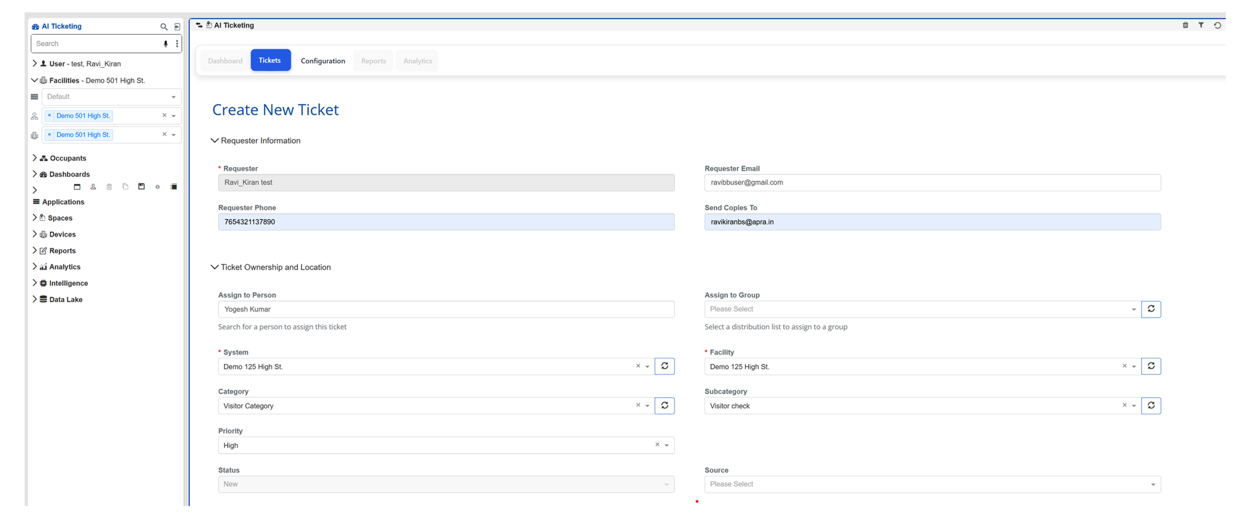Open the vertical three-dot search menu

[177, 44]
